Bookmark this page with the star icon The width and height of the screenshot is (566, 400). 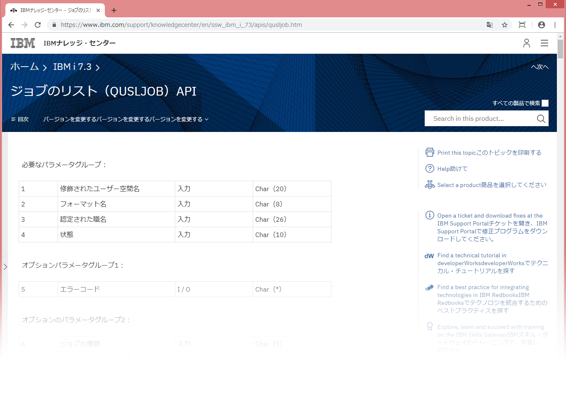(504, 25)
